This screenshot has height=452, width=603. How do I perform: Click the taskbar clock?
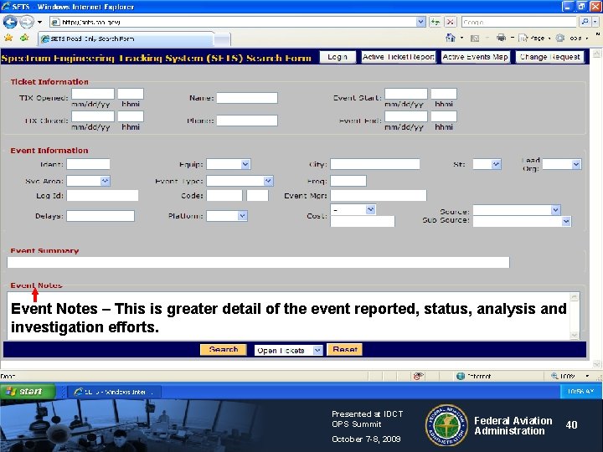point(580,392)
